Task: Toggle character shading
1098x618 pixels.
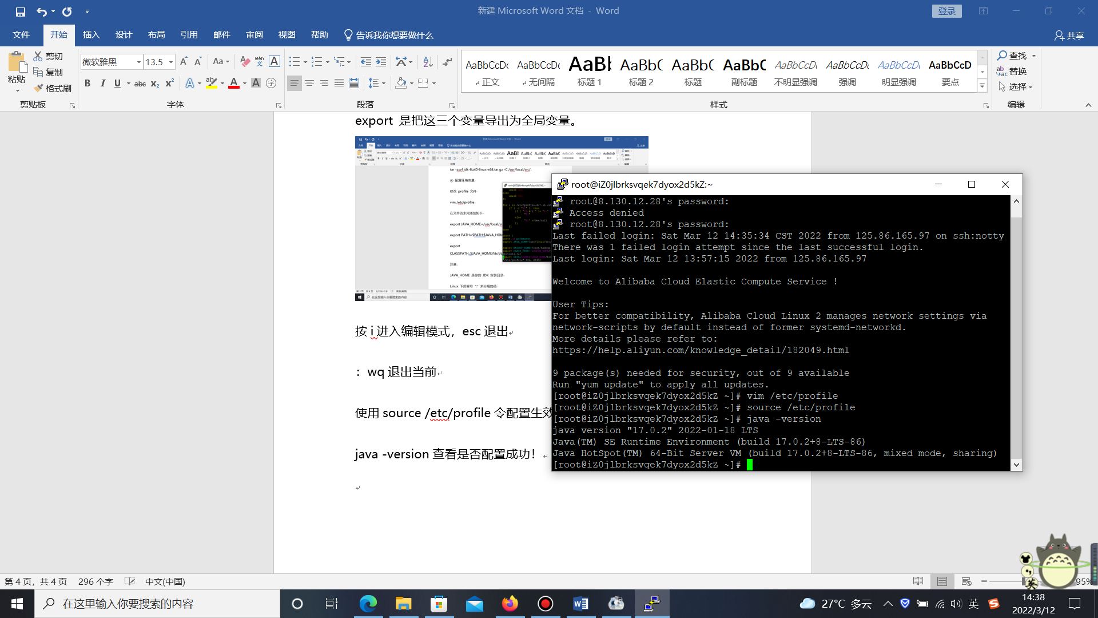Action: (x=256, y=84)
